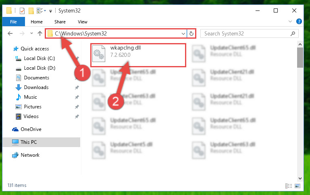Screen dimensions: 310x195
Task: Expand address bar history dropdown
Action: point(183,34)
